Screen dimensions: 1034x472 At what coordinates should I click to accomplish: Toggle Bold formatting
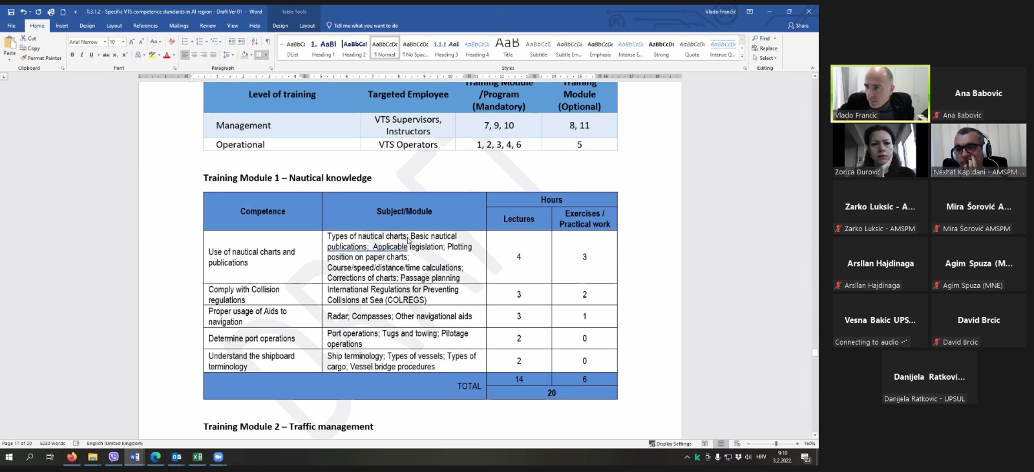(72, 55)
